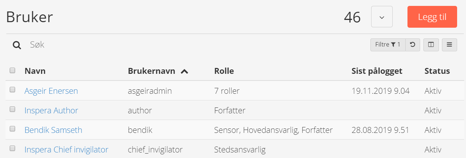The width and height of the screenshot is (466, 158).
Task: Click the search magnifier icon
Action: (x=17, y=45)
